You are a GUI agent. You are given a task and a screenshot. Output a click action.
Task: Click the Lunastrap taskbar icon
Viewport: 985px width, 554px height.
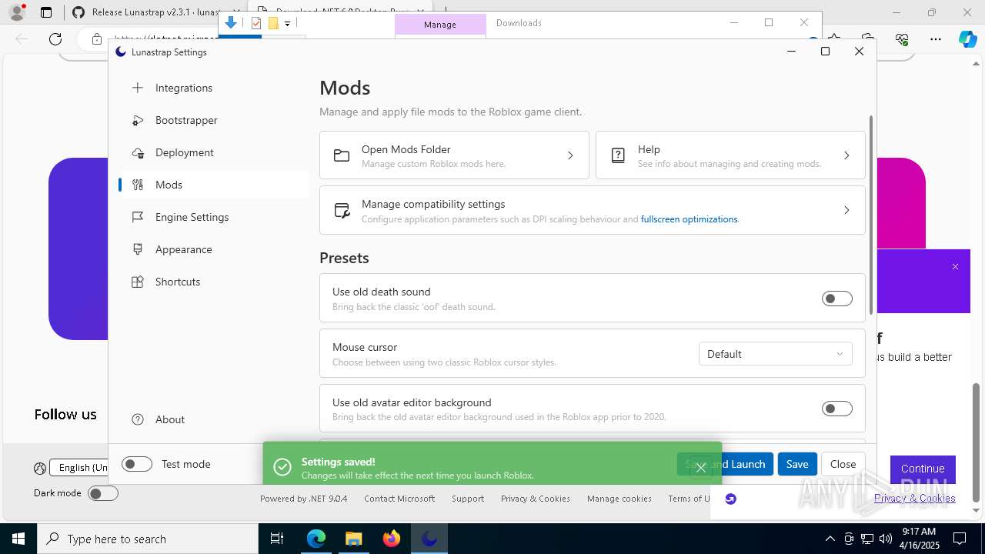[429, 539]
